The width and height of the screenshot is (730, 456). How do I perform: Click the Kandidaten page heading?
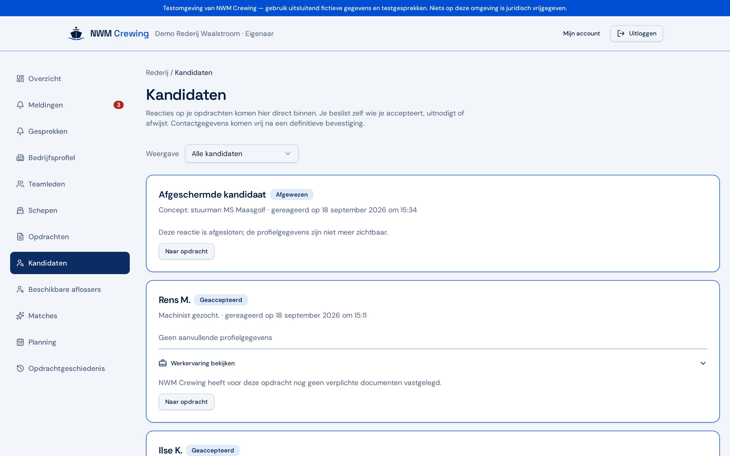186,95
